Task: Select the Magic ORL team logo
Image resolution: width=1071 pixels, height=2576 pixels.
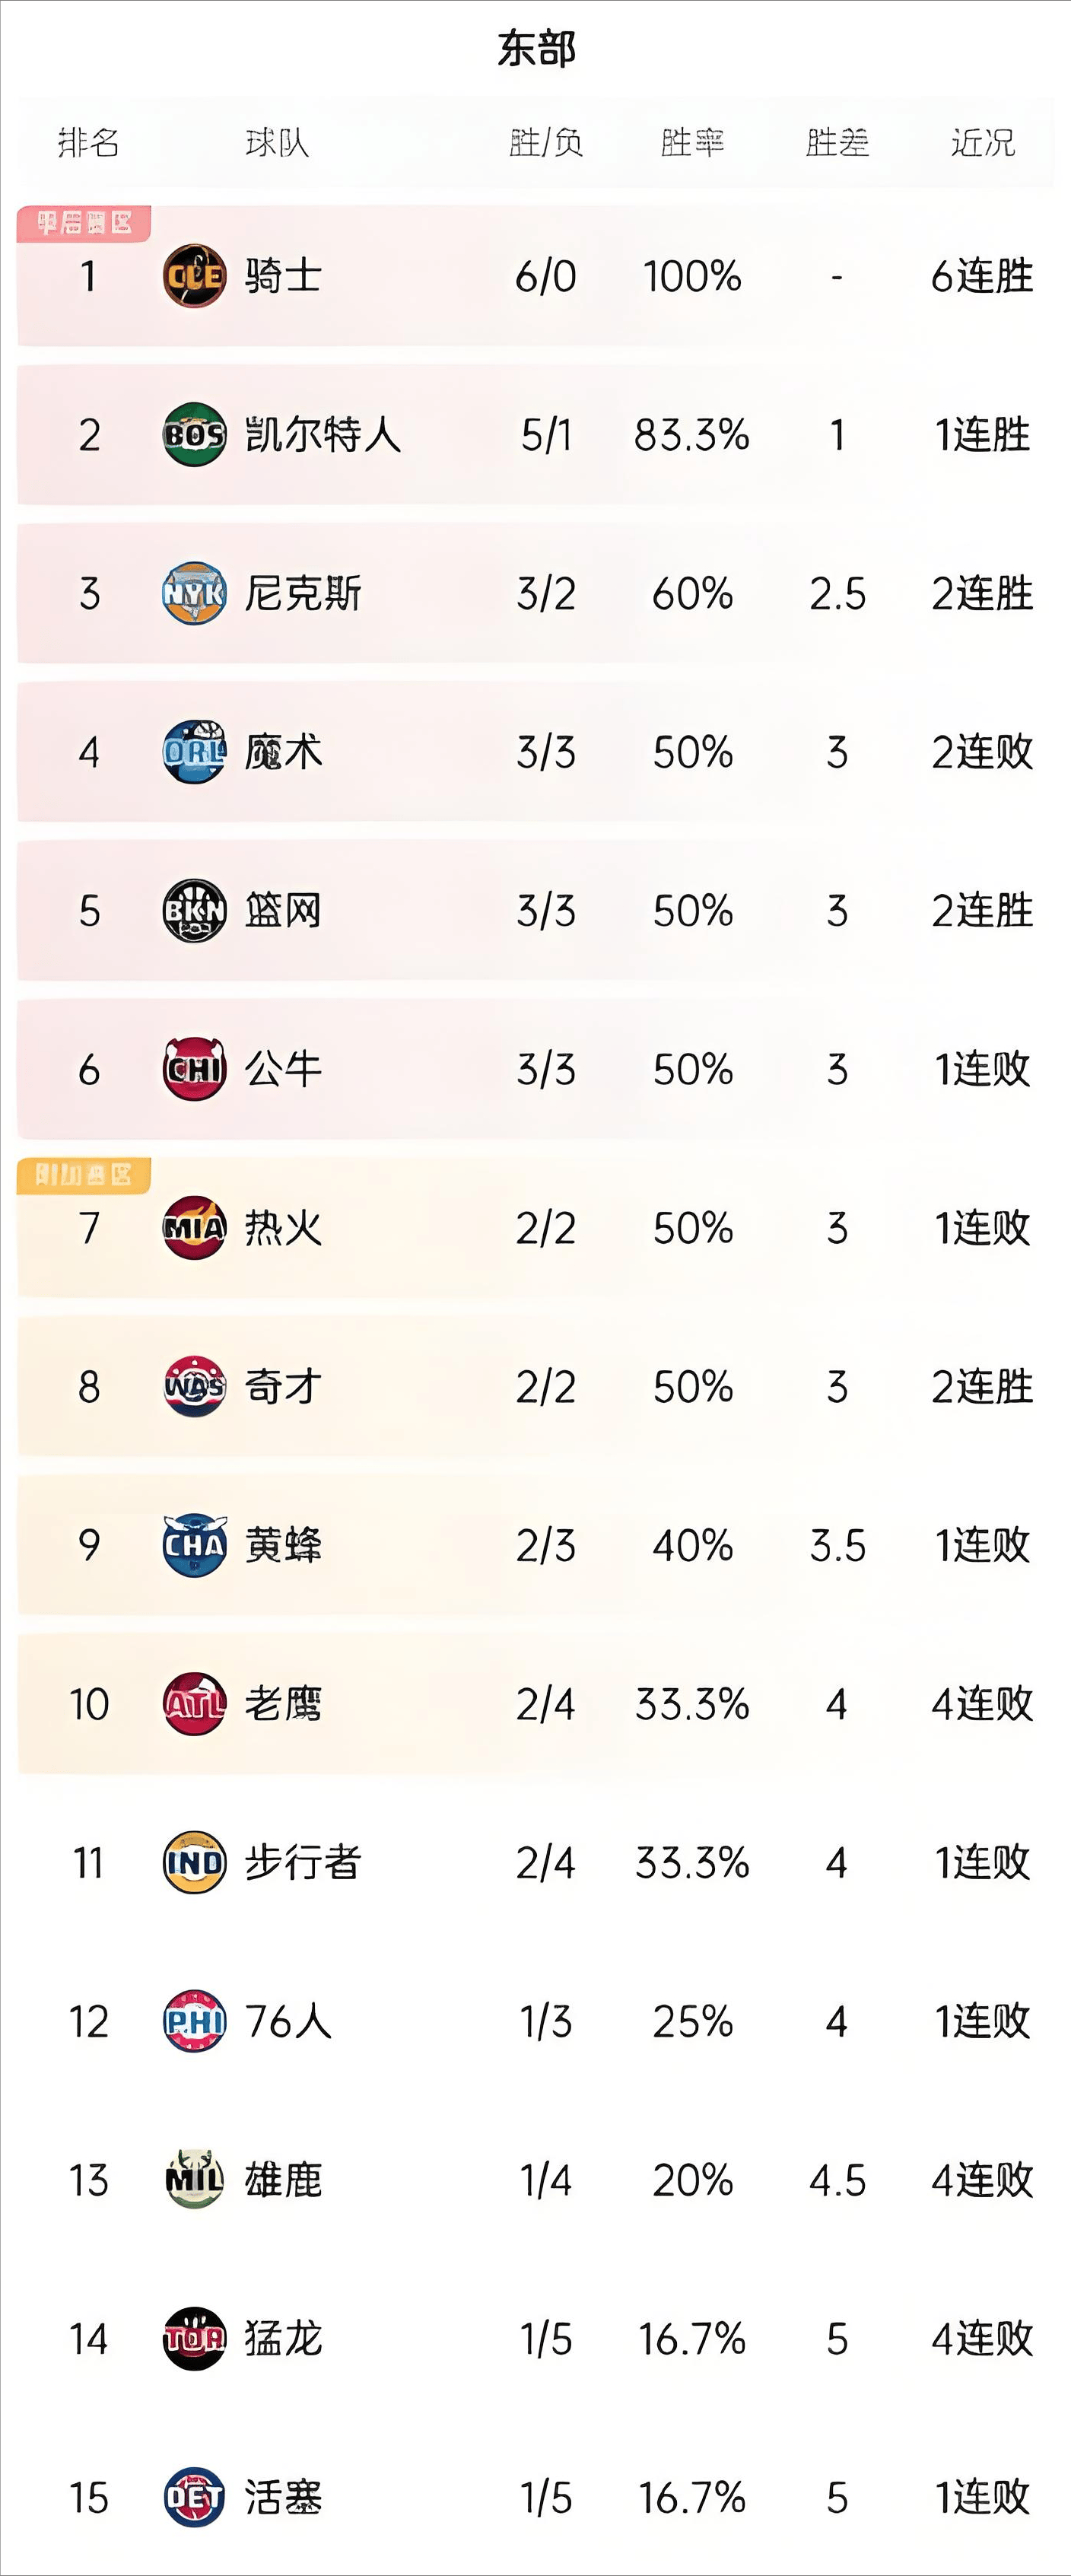Action: click(x=194, y=752)
